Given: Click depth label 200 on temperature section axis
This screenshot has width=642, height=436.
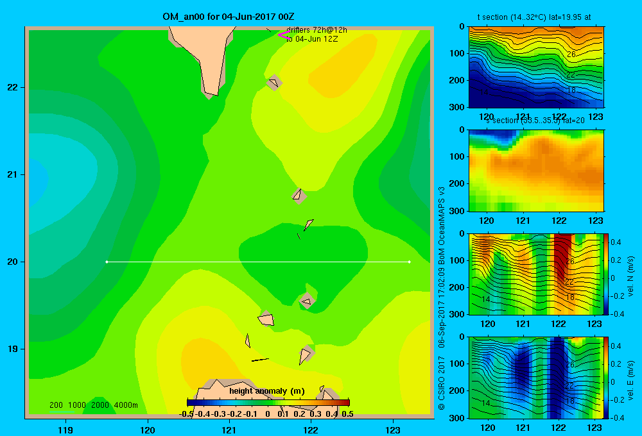Looking at the screenshot, I should tap(457, 80).
